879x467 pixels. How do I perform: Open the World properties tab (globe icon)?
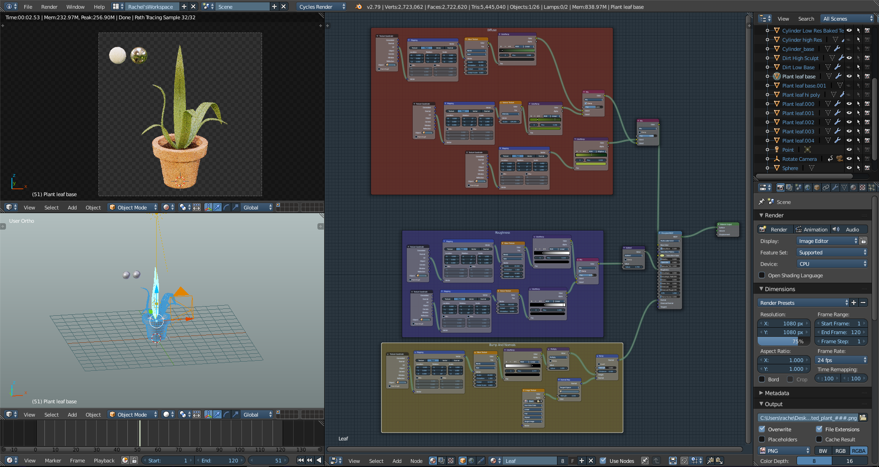808,187
